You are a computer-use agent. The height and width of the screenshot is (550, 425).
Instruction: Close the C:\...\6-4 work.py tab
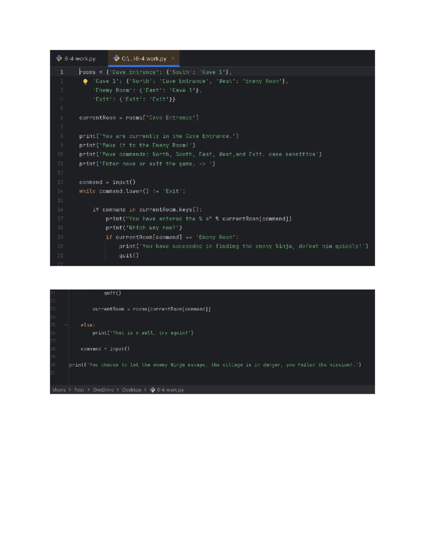[173, 58]
